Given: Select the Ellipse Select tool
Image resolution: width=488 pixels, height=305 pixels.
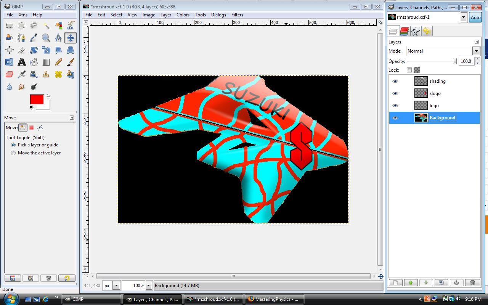Looking at the screenshot, I should click(x=22, y=26).
